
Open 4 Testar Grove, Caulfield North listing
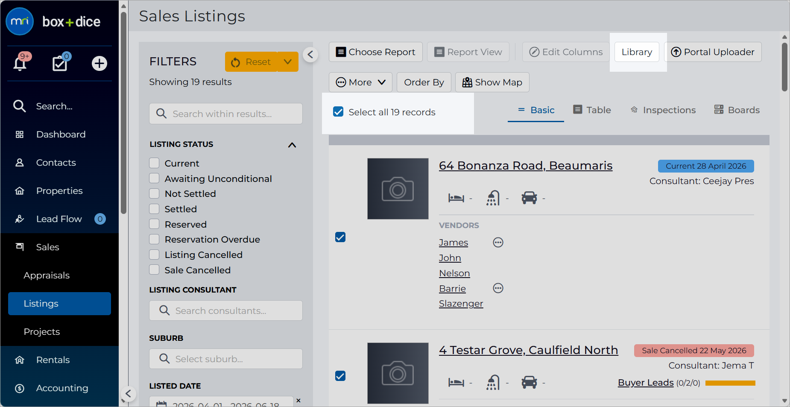point(529,350)
